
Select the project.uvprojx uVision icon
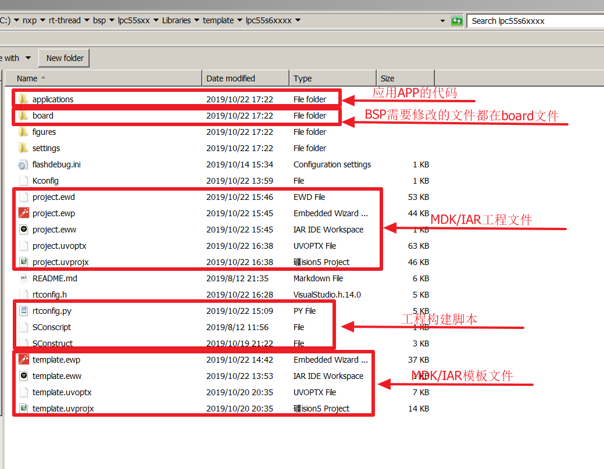point(23,262)
